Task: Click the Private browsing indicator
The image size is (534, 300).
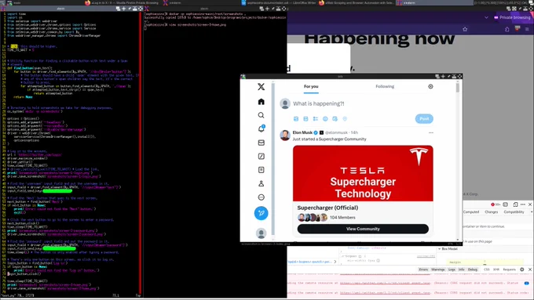Action: (x=512, y=17)
